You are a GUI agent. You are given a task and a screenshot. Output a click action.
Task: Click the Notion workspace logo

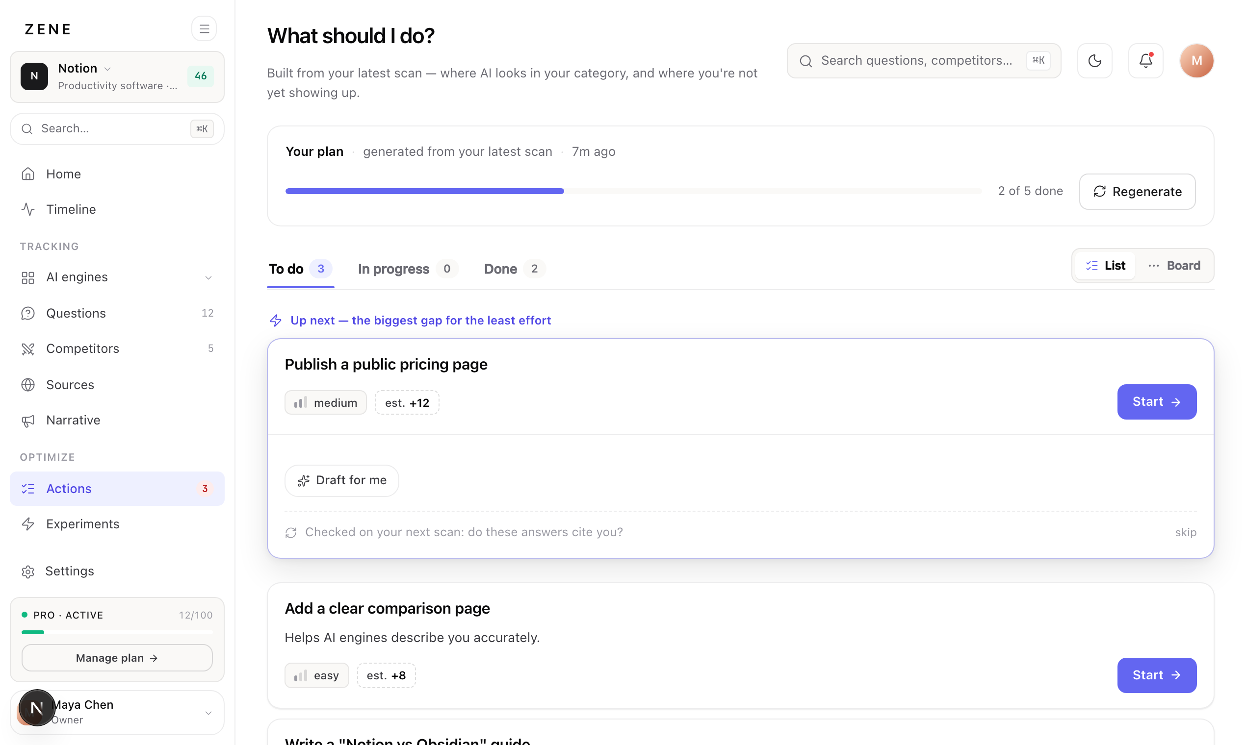point(34,76)
